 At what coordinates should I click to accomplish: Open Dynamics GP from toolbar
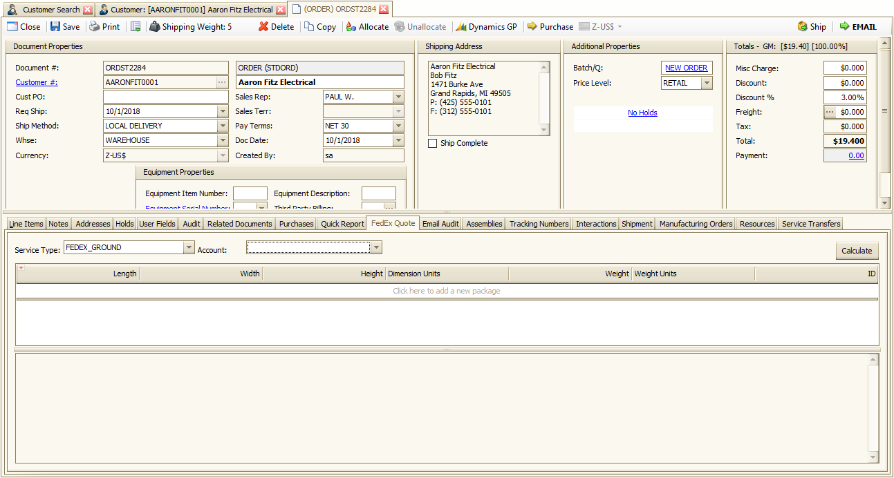click(461, 27)
